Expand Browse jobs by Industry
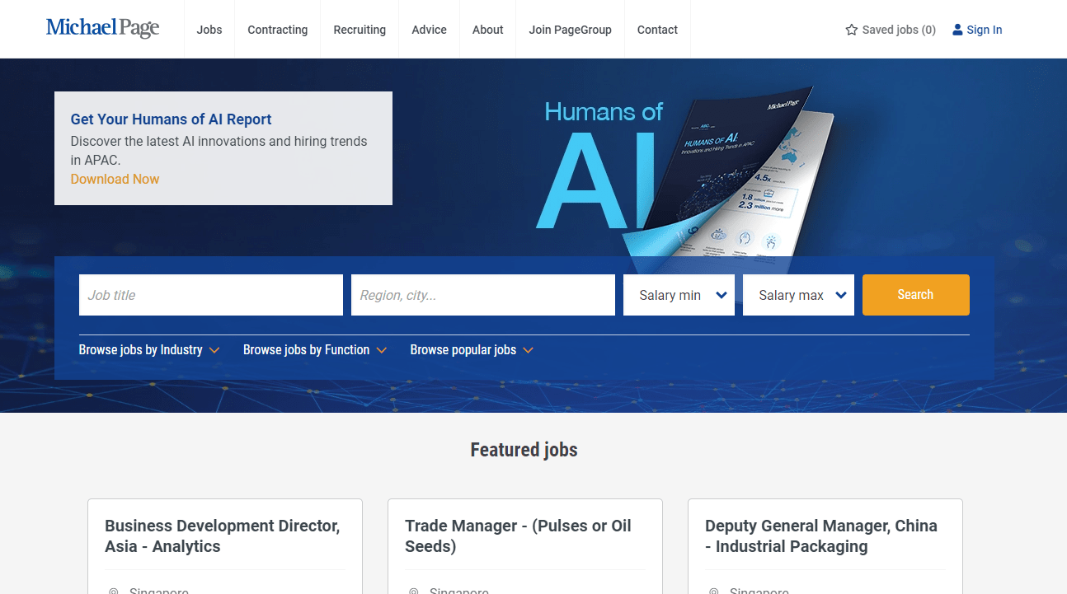 pos(149,350)
